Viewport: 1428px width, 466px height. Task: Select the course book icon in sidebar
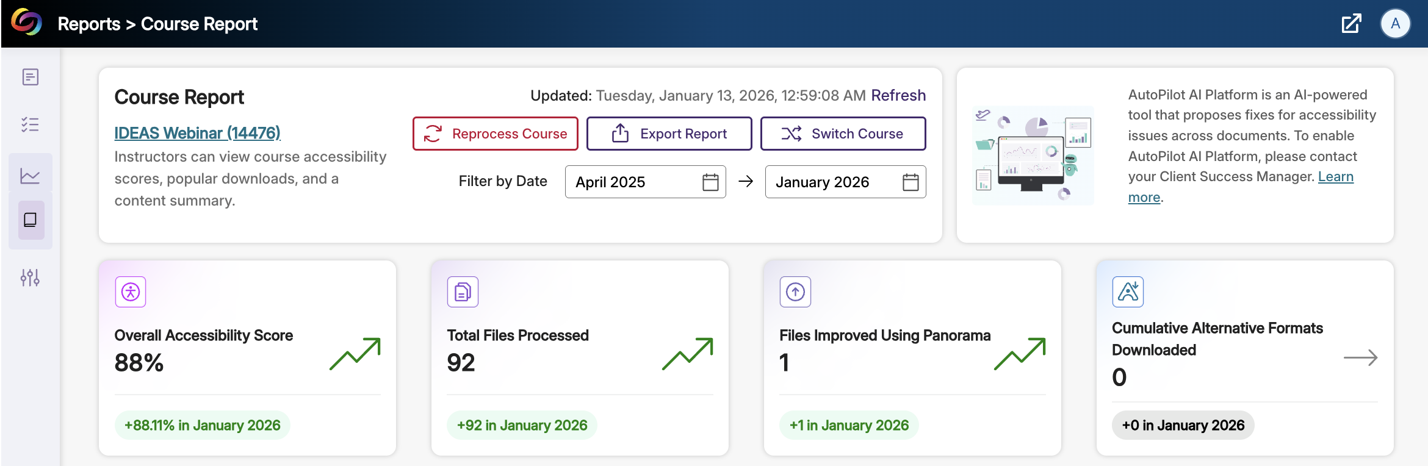[x=30, y=220]
